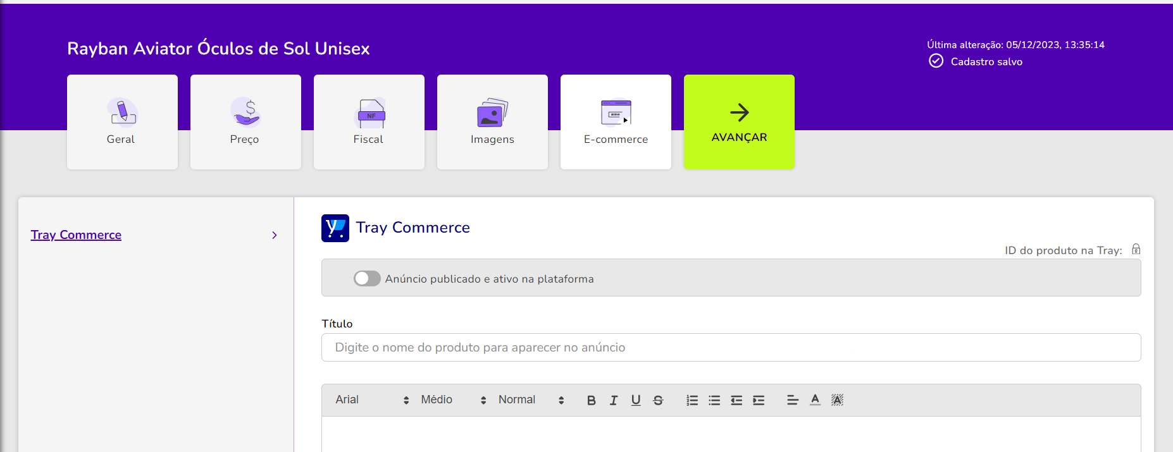This screenshot has width=1173, height=452.
Task: Click the product title Rayban Aviator heading
Action: coord(218,49)
